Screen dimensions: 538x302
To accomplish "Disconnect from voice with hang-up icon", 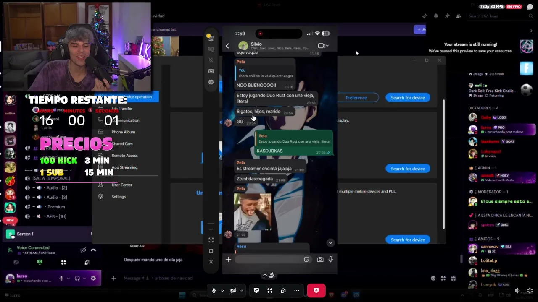I will tap(93, 250).
